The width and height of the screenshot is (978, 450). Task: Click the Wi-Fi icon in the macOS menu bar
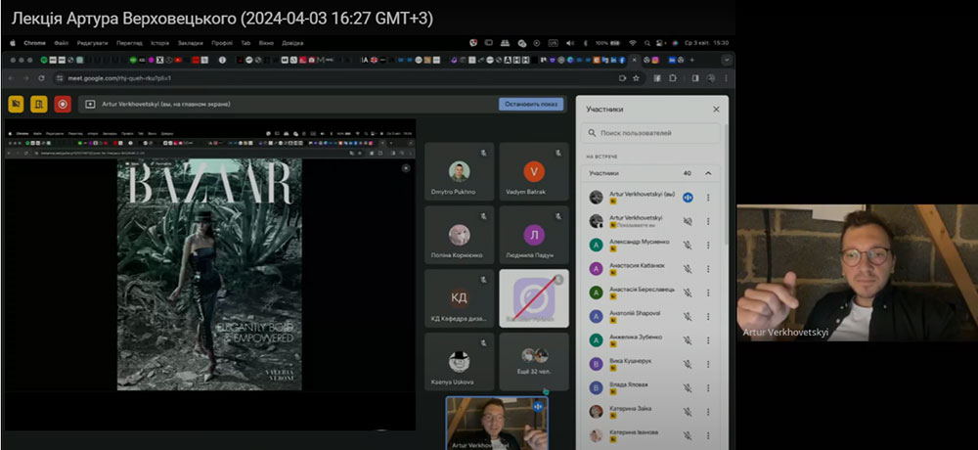(633, 43)
